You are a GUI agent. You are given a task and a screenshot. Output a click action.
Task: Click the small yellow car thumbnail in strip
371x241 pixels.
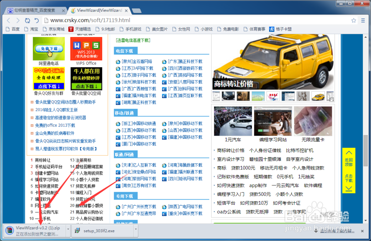tap(318, 96)
